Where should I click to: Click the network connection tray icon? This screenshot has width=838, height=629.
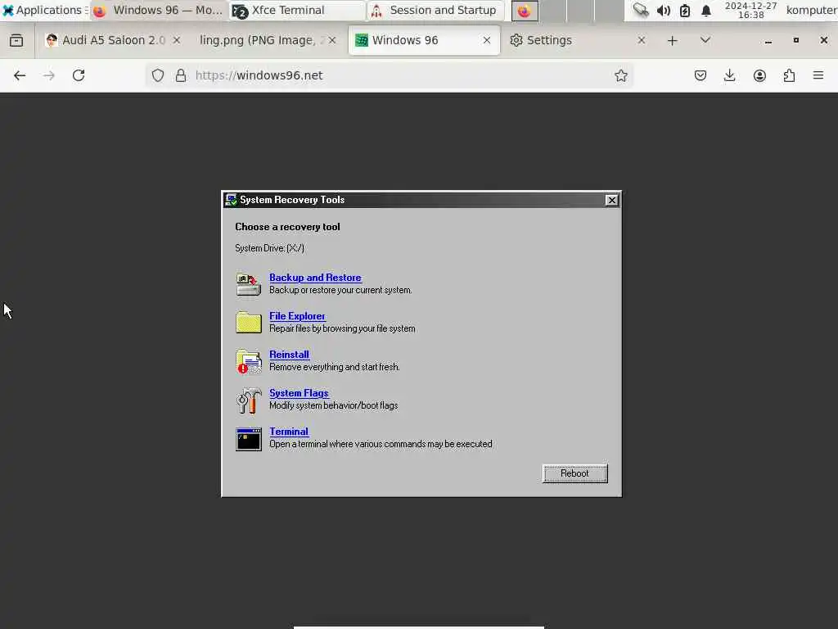(640, 10)
